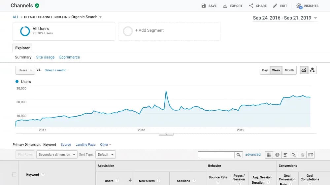Open the Site Usage tab
This screenshot has height=185, width=330.
(x=45, y=57)
